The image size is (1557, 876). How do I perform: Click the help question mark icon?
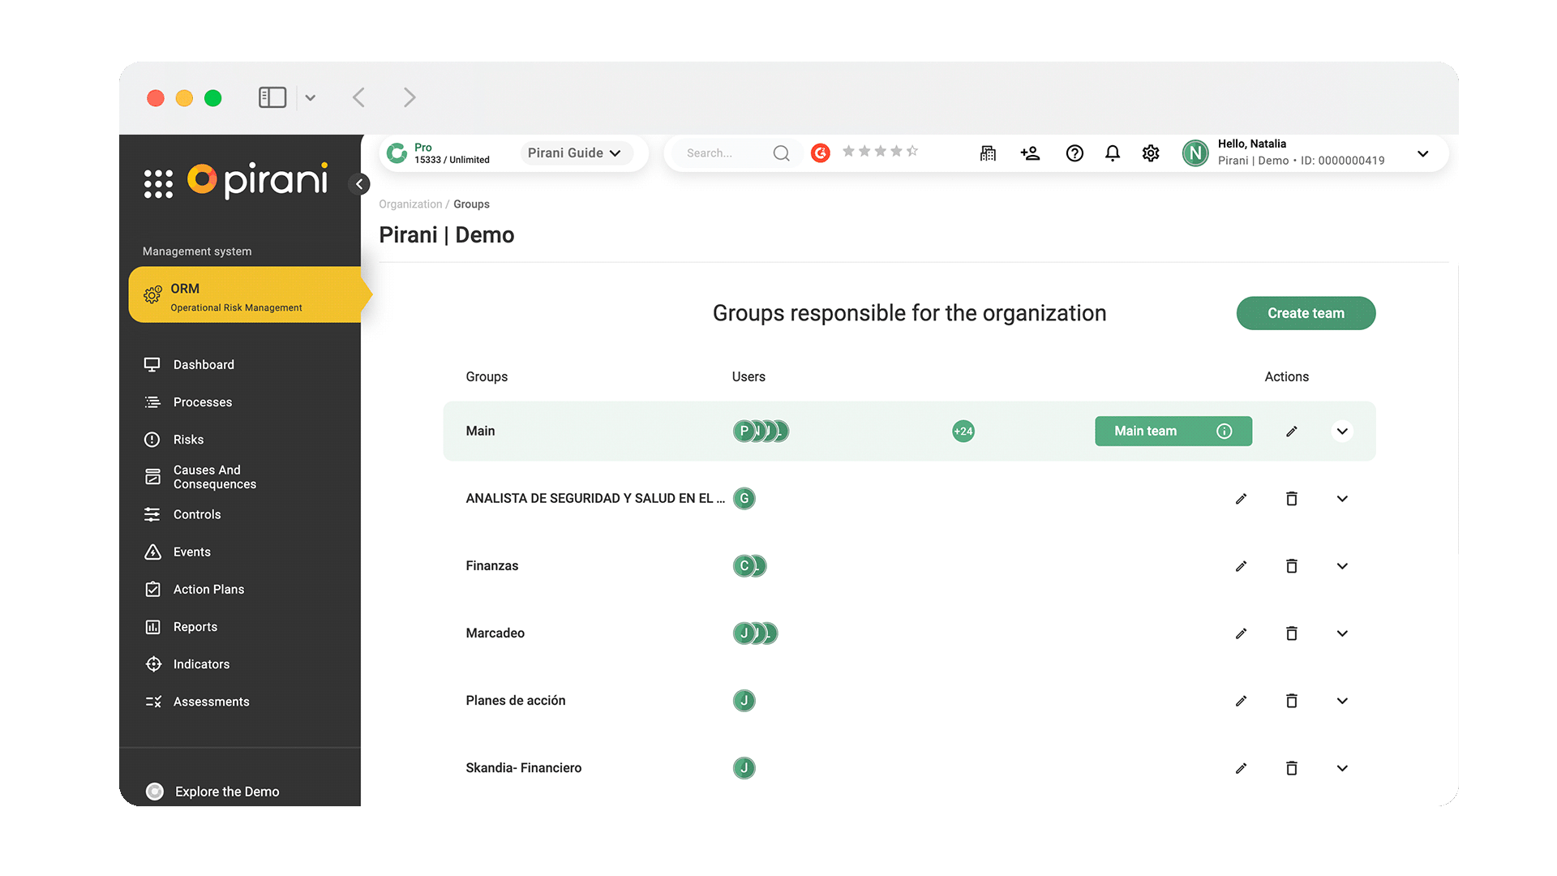(x=1074, y=153)
